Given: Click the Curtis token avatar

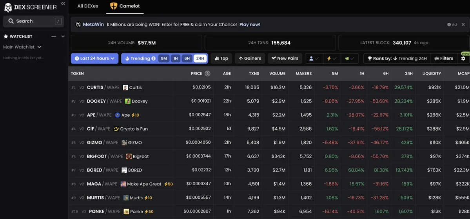Looking at the screenshot, I should pyautogui.click(x=125, y=87).
